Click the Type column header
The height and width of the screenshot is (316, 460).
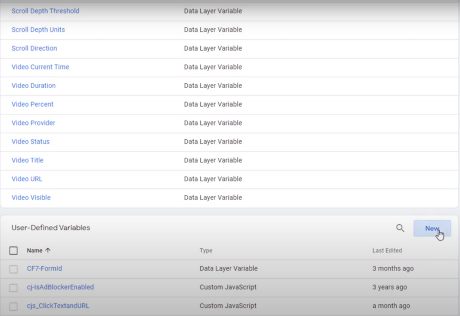pyautogui.click(x=206, y=251)
